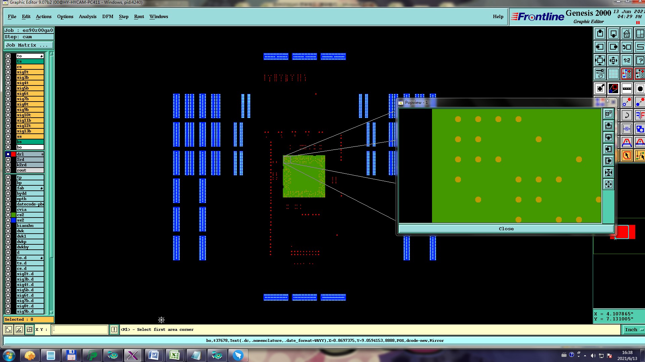
Task: Click the blue ss2 layer color swatch
Action: [13, 220]
